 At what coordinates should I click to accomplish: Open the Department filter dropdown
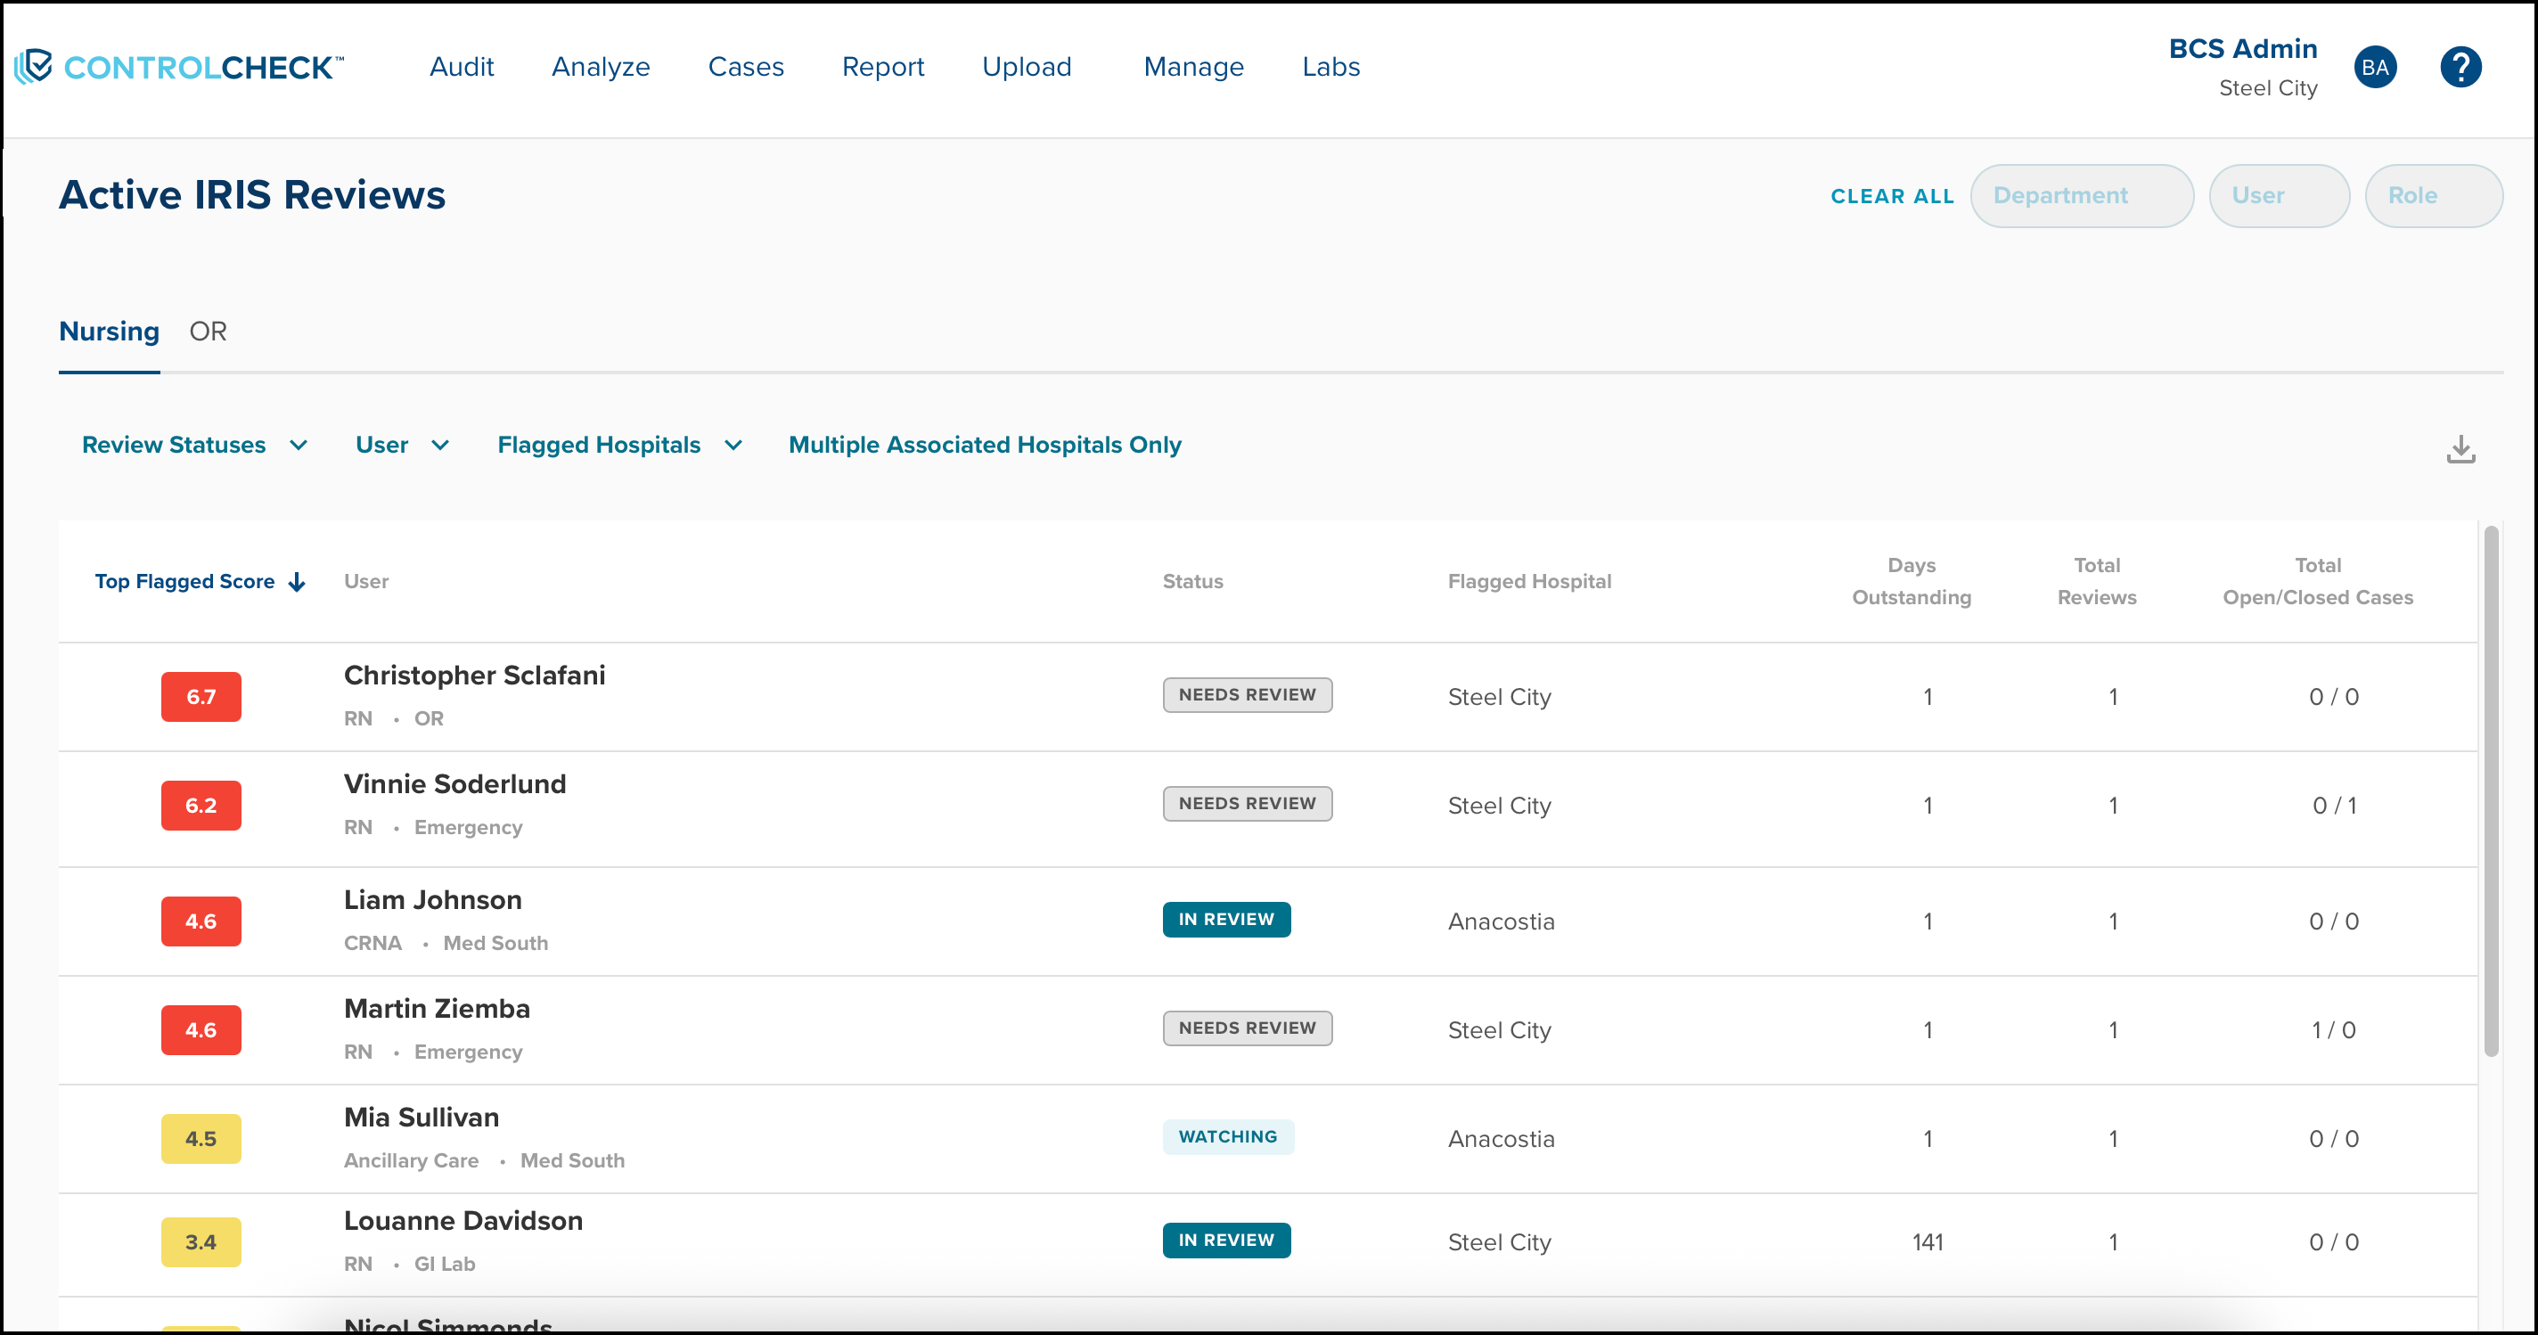tap(2081, 196)
